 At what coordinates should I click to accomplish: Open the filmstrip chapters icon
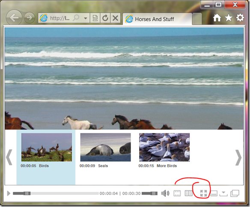tap(177, 193)
